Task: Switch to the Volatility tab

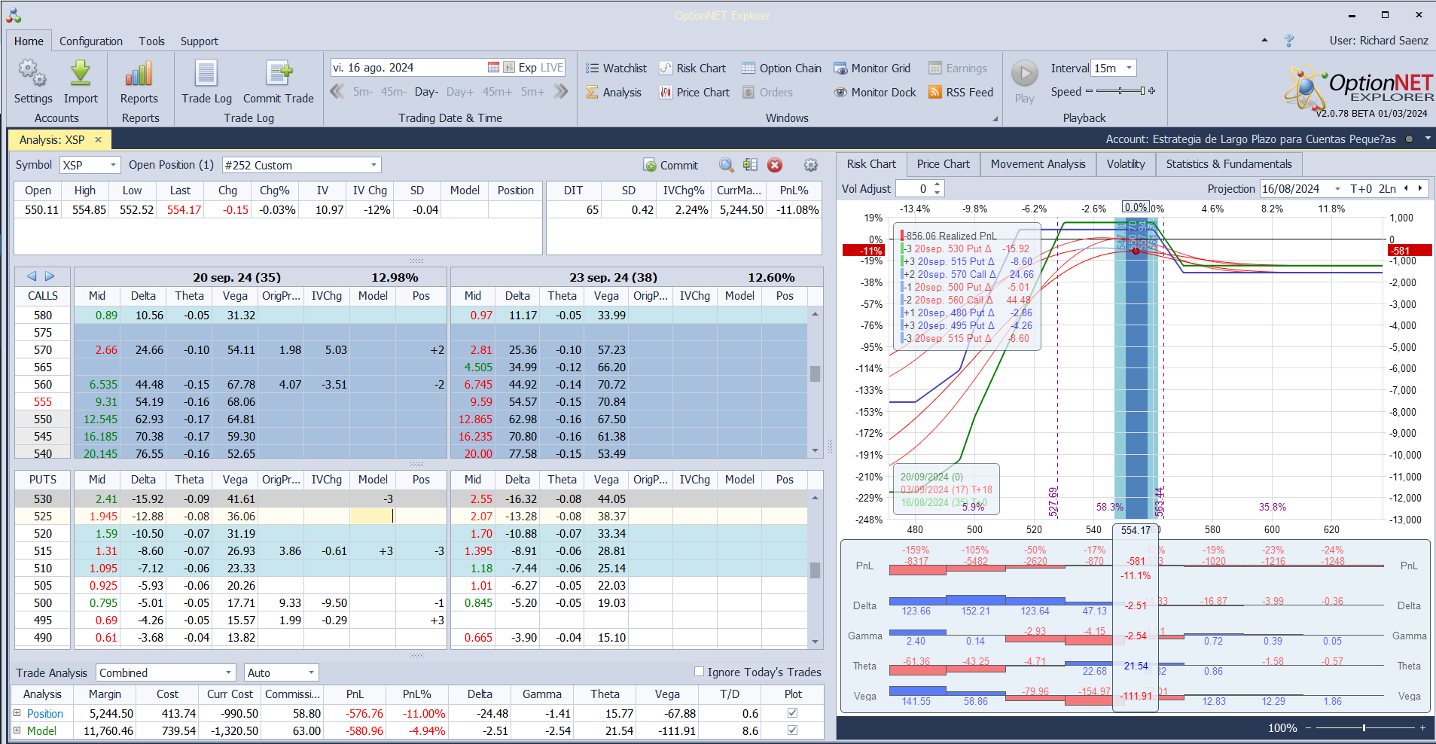Action: 1126,164
